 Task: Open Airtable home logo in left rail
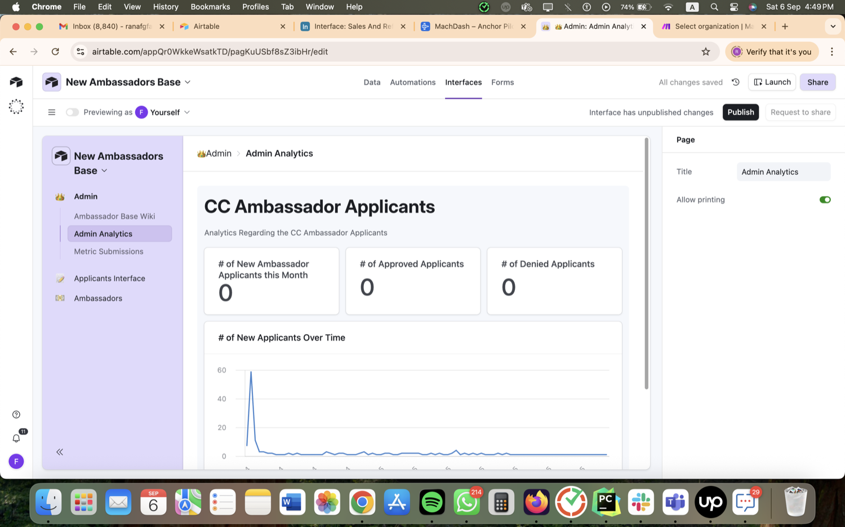click(16, 82)
